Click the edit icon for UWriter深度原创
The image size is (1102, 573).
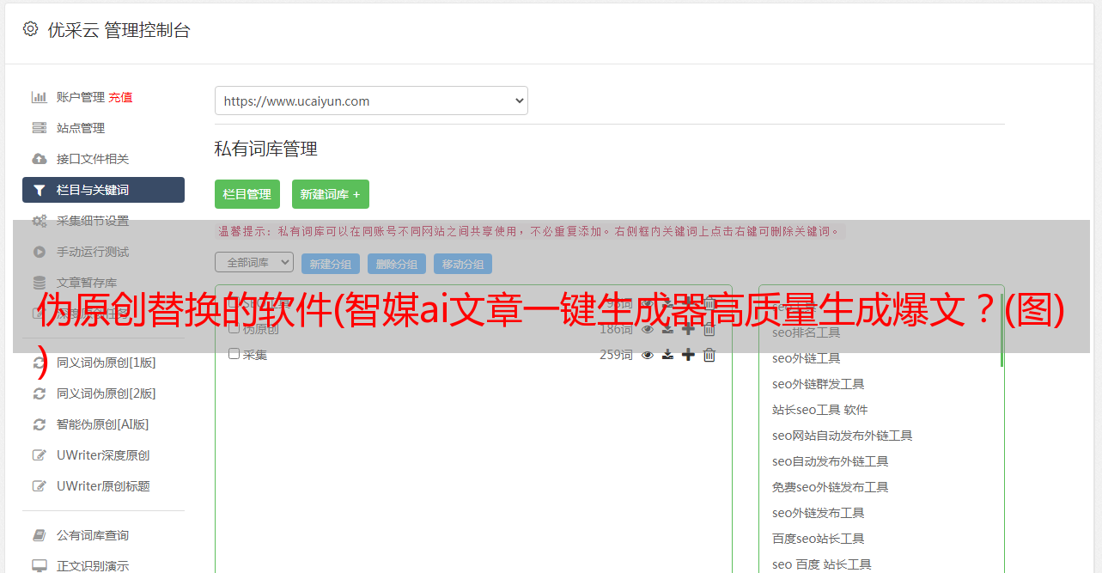40,455
